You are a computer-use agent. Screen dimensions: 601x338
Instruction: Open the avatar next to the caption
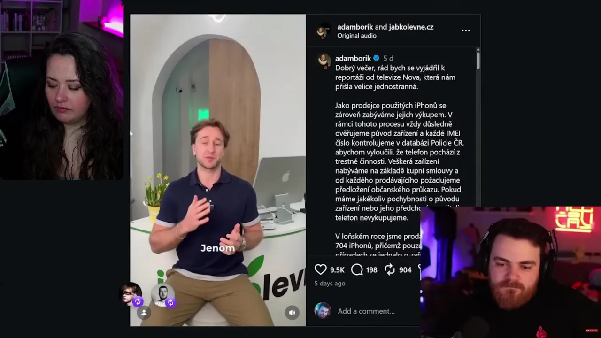click(324, 61)
